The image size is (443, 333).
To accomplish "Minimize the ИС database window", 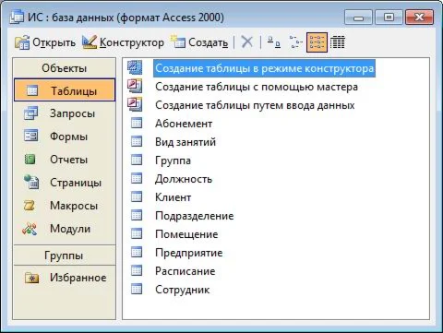I will pos(358,18).
